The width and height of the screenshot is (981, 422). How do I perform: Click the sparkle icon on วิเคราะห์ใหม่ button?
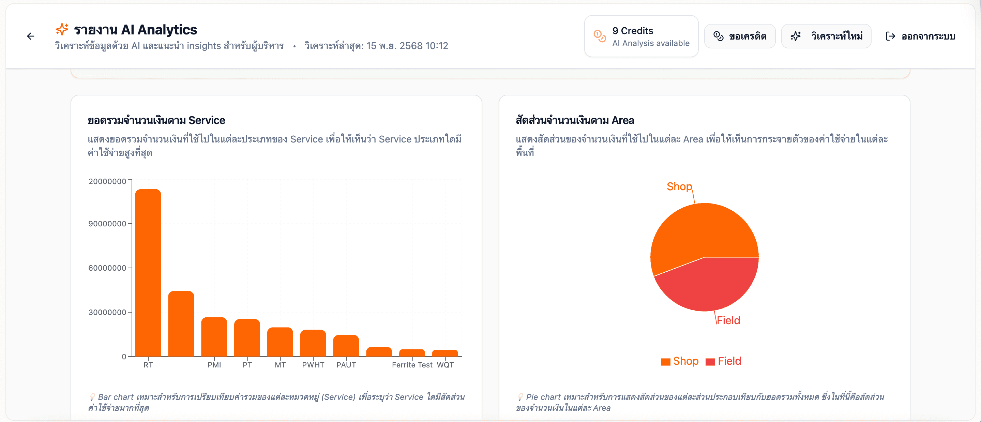[x=796, y=35]
